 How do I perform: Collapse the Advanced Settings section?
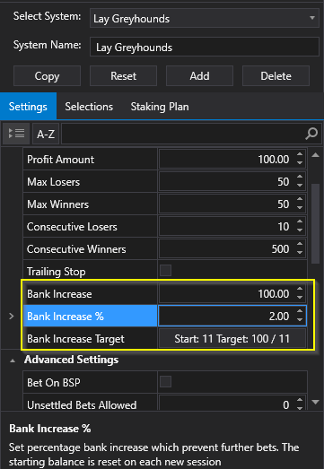[13, 360]
